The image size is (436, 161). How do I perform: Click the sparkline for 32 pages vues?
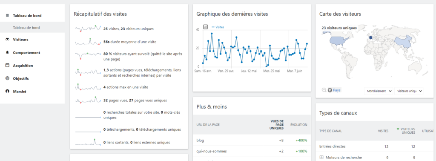click(88, 100)
